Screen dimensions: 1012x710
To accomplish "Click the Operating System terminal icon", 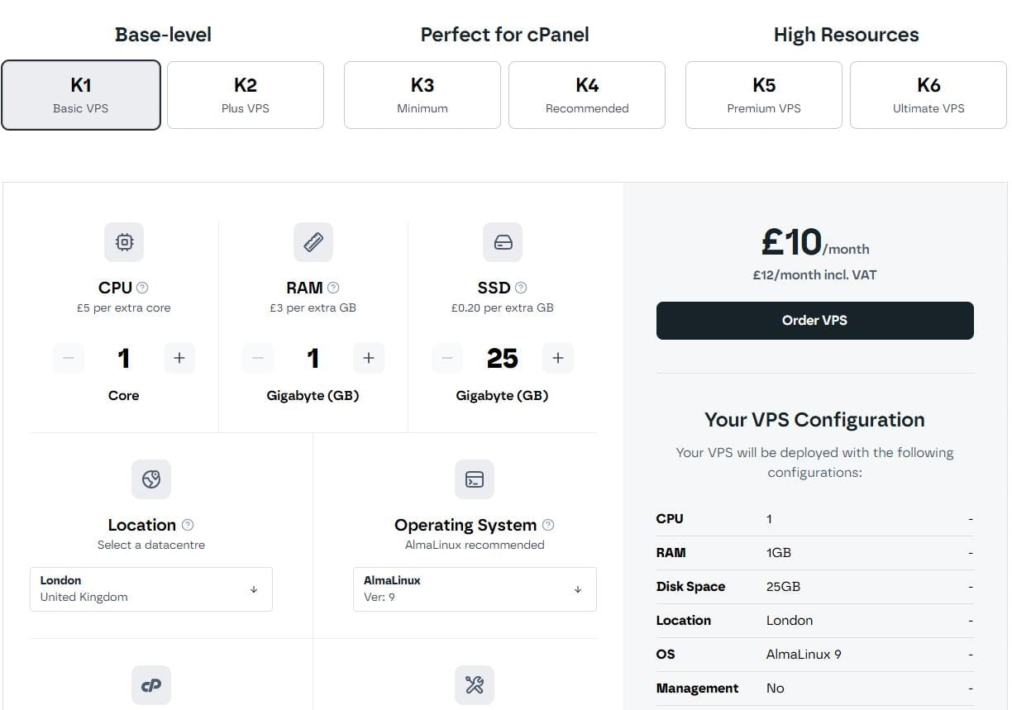I will point(475,479).
